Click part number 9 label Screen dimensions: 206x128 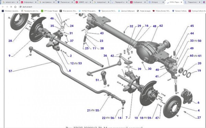pyautogui.click(x=10, y=56)
